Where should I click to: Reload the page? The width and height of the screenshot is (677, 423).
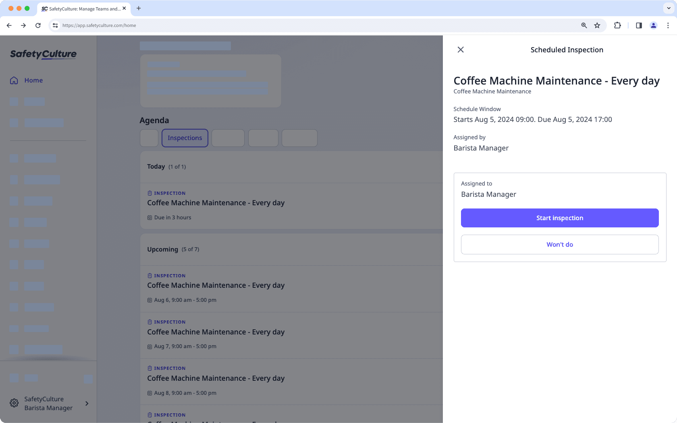pos(38,25)
